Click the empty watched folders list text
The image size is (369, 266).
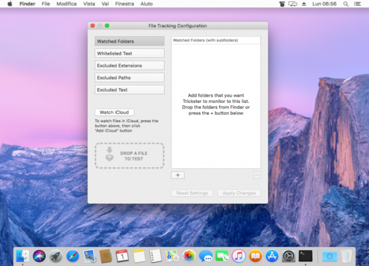point(216,104)
